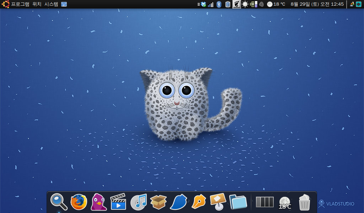
Task: Open the magnifying glass search in the dock
Action: coord(59,202)
